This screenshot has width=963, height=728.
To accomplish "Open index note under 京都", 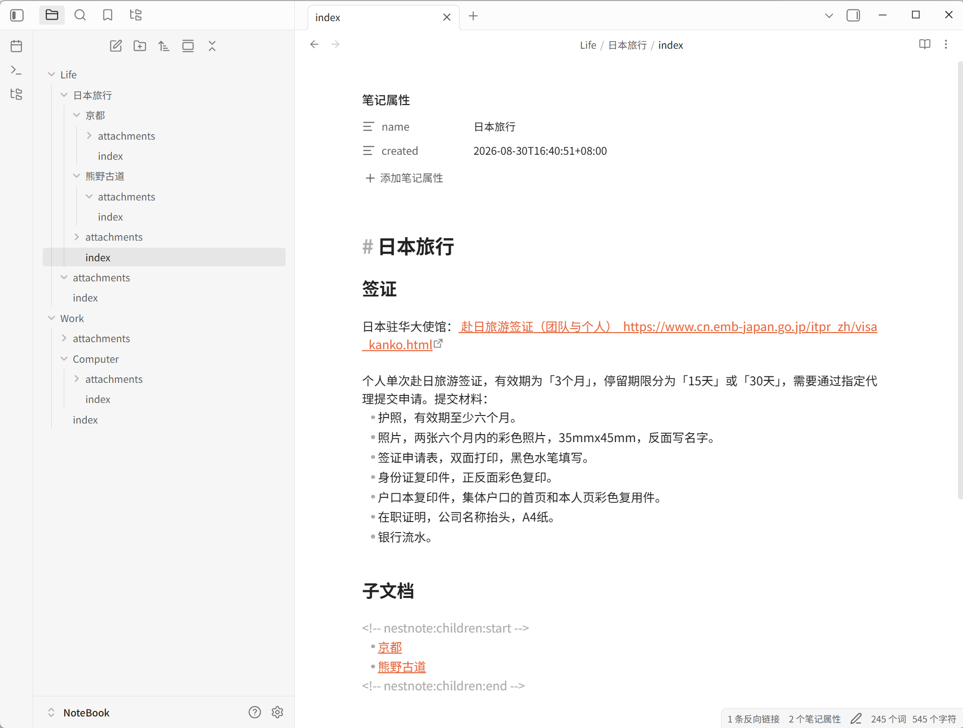I will [110, 156].
